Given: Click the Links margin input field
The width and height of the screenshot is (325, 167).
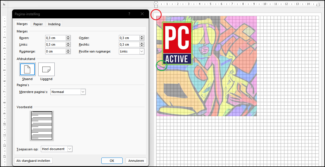Looking at the screenshot, I should 56,44.
